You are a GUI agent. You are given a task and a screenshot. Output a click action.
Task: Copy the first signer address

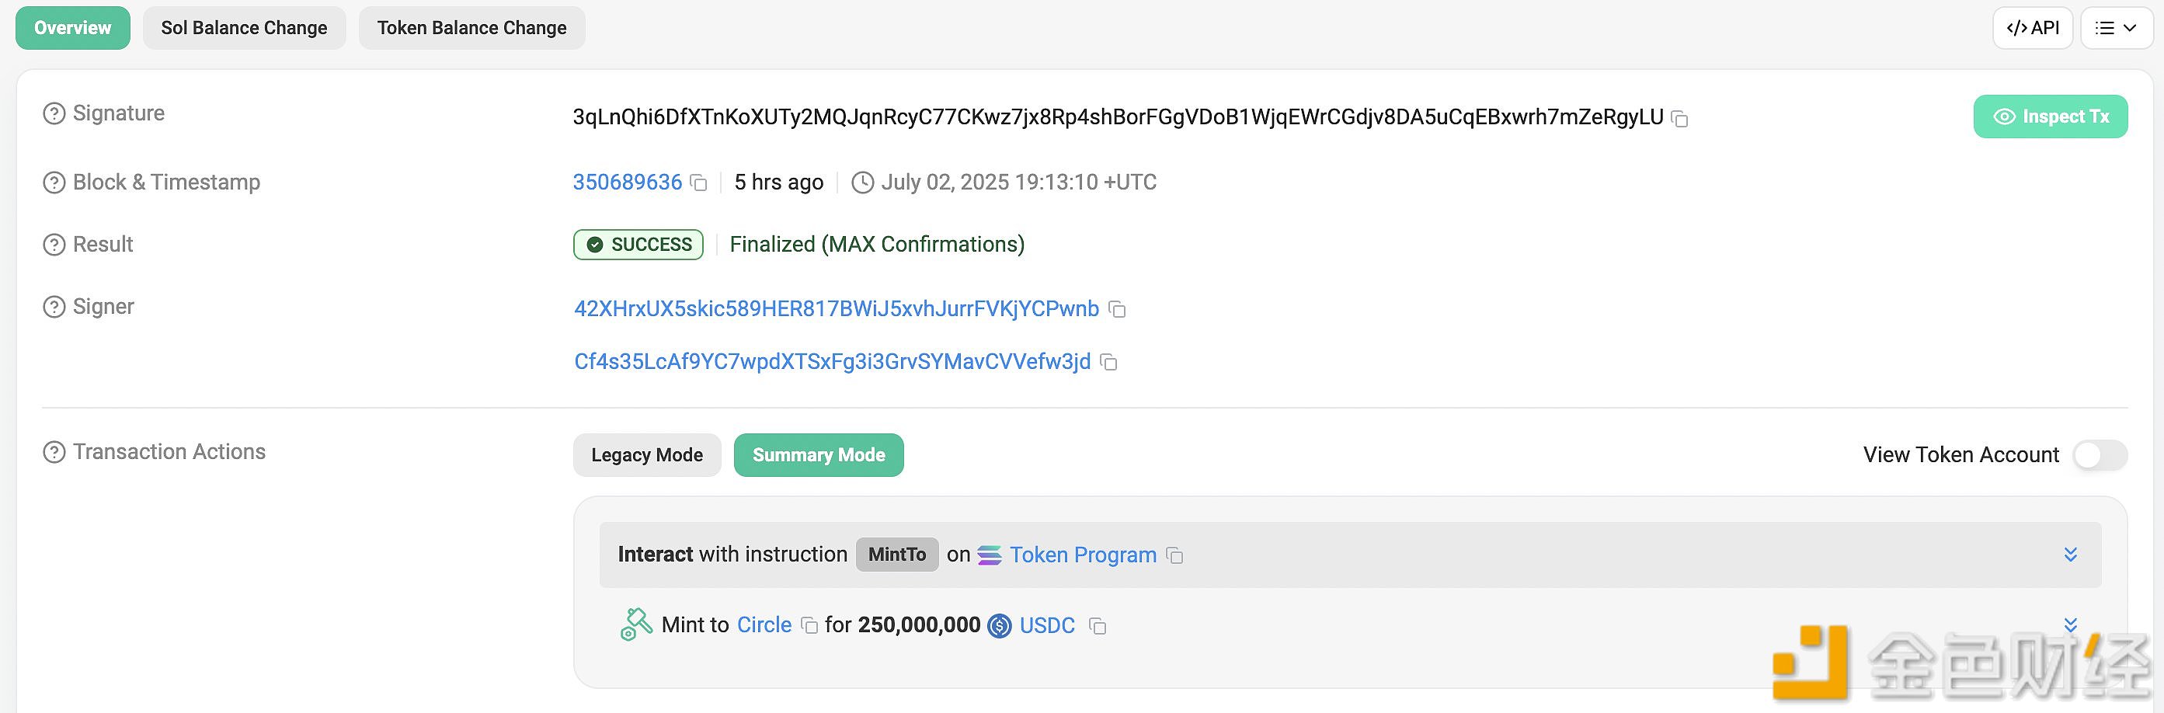tap(1117, 310)
